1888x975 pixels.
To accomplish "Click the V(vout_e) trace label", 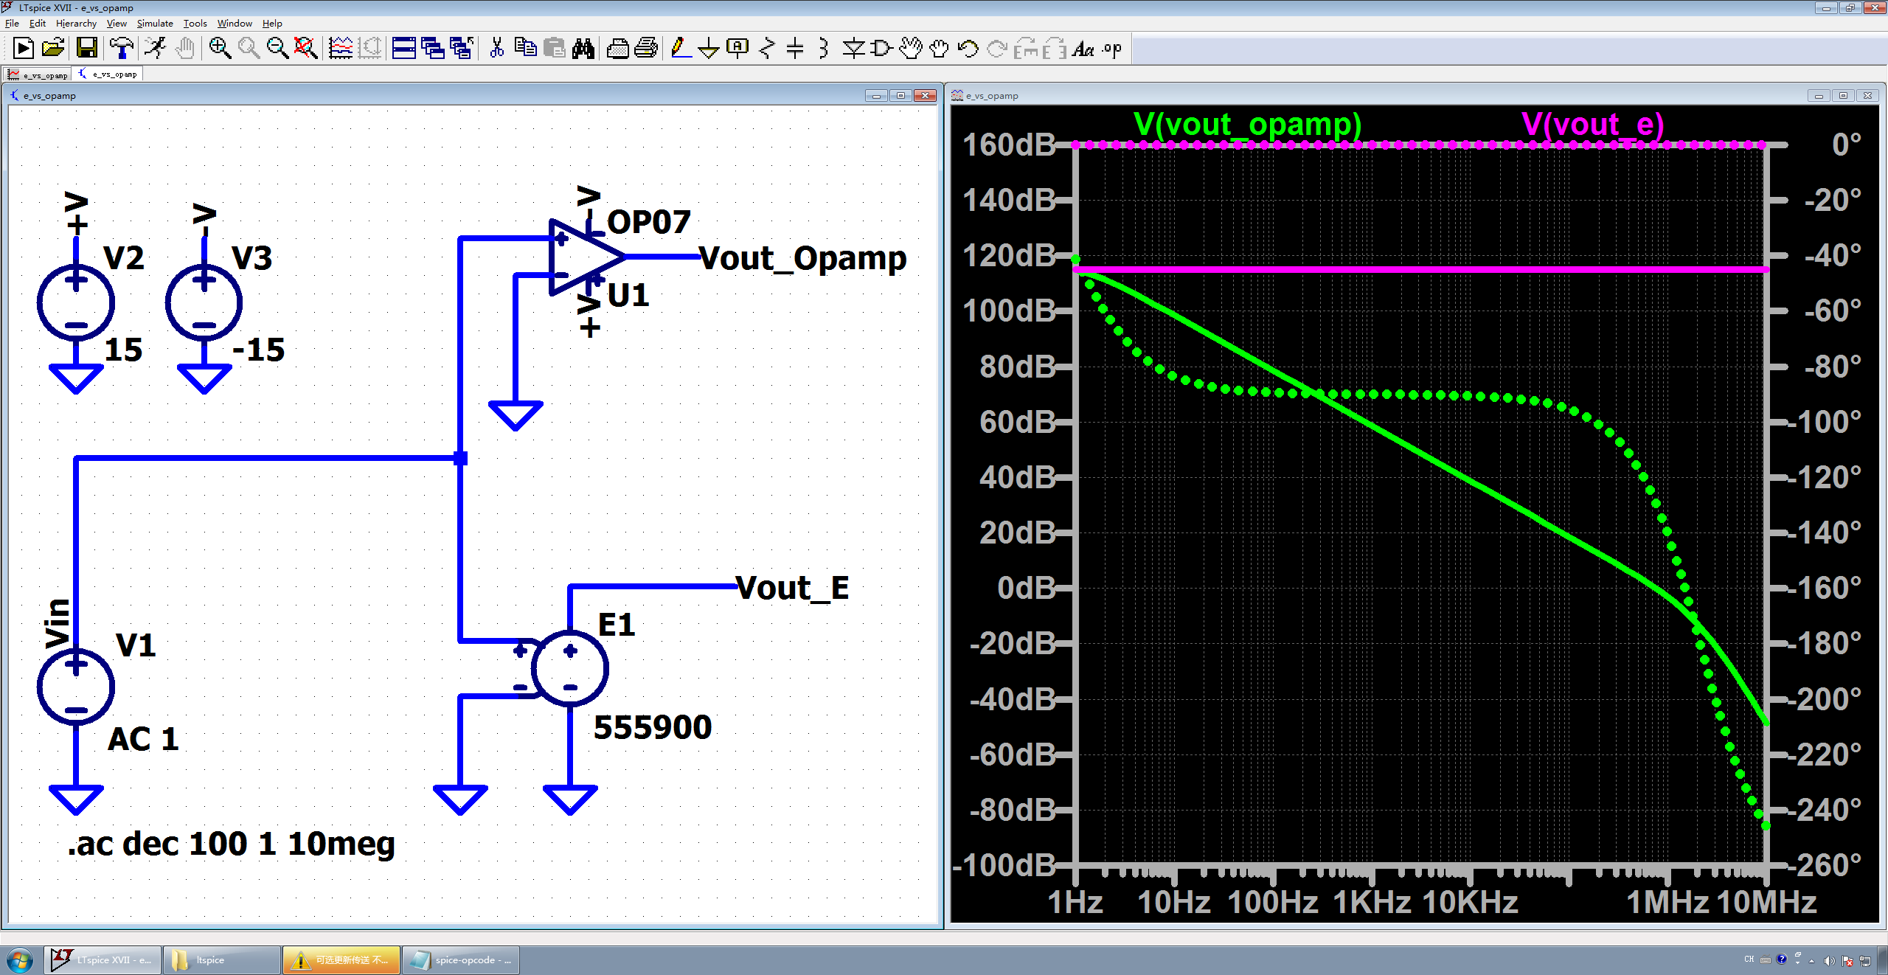I will [1592, 124].
